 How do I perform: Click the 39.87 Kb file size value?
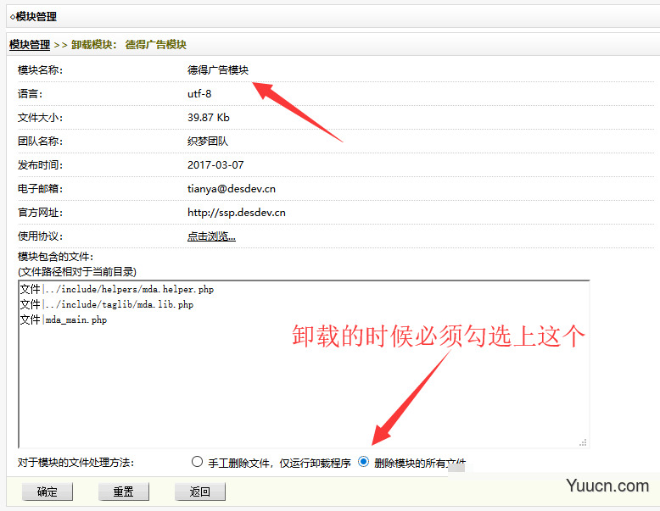[208, 118]
